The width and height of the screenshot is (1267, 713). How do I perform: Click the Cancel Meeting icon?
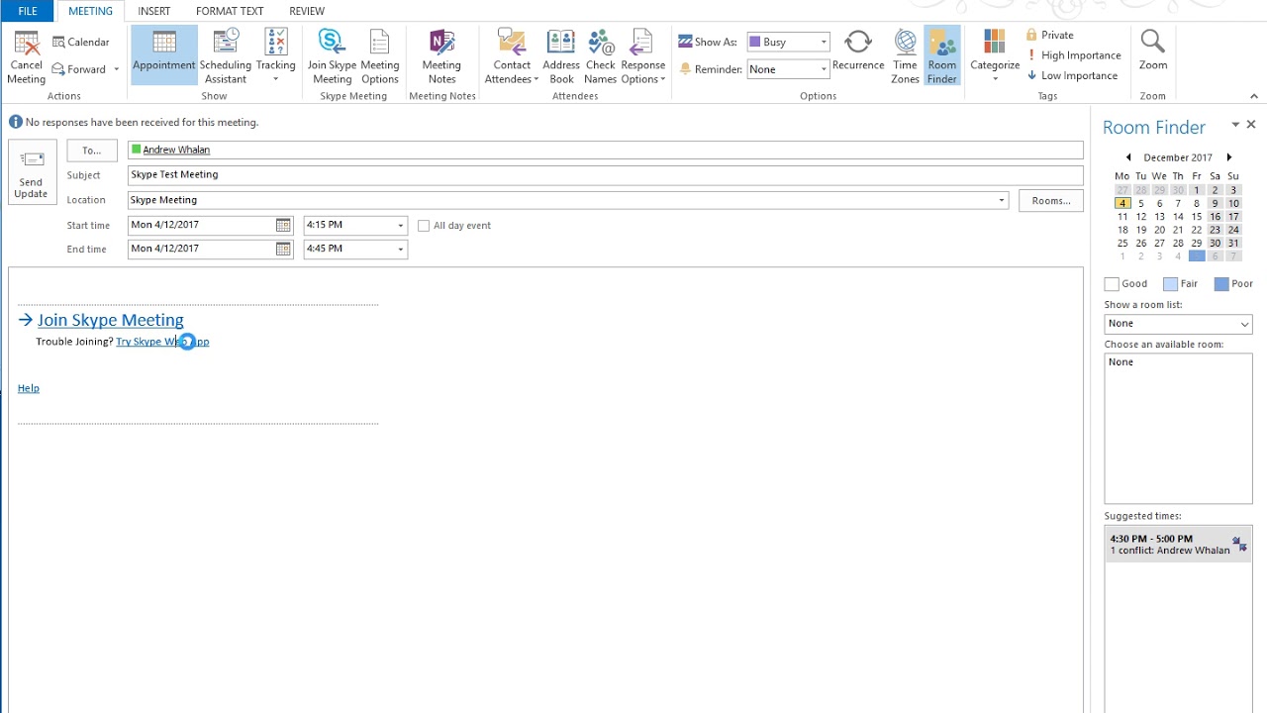point(26,44)
